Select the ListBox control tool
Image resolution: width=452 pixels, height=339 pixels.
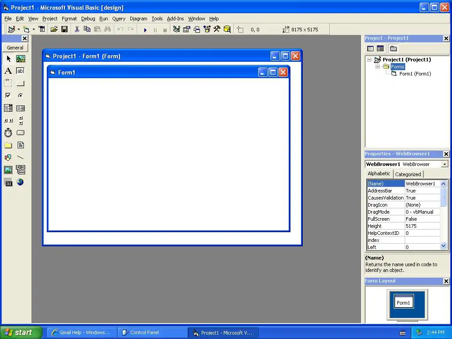point(20,108)
